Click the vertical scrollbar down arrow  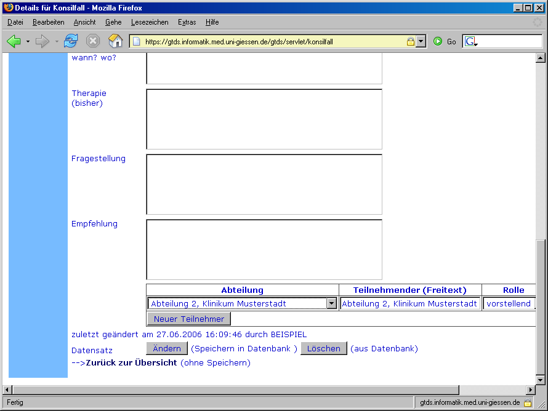[x=541, y=380]
